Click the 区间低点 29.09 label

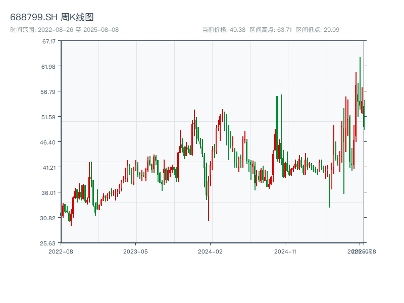pyautogui.click(x=318, y=30)
